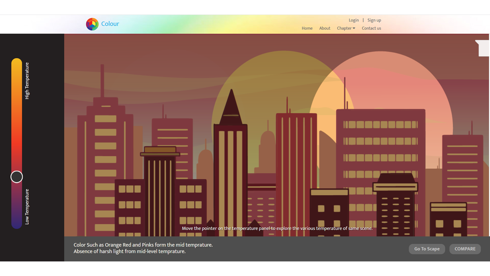The image size is (490, 276).
Task: Click the Sign up link
Action: (374, 20)
